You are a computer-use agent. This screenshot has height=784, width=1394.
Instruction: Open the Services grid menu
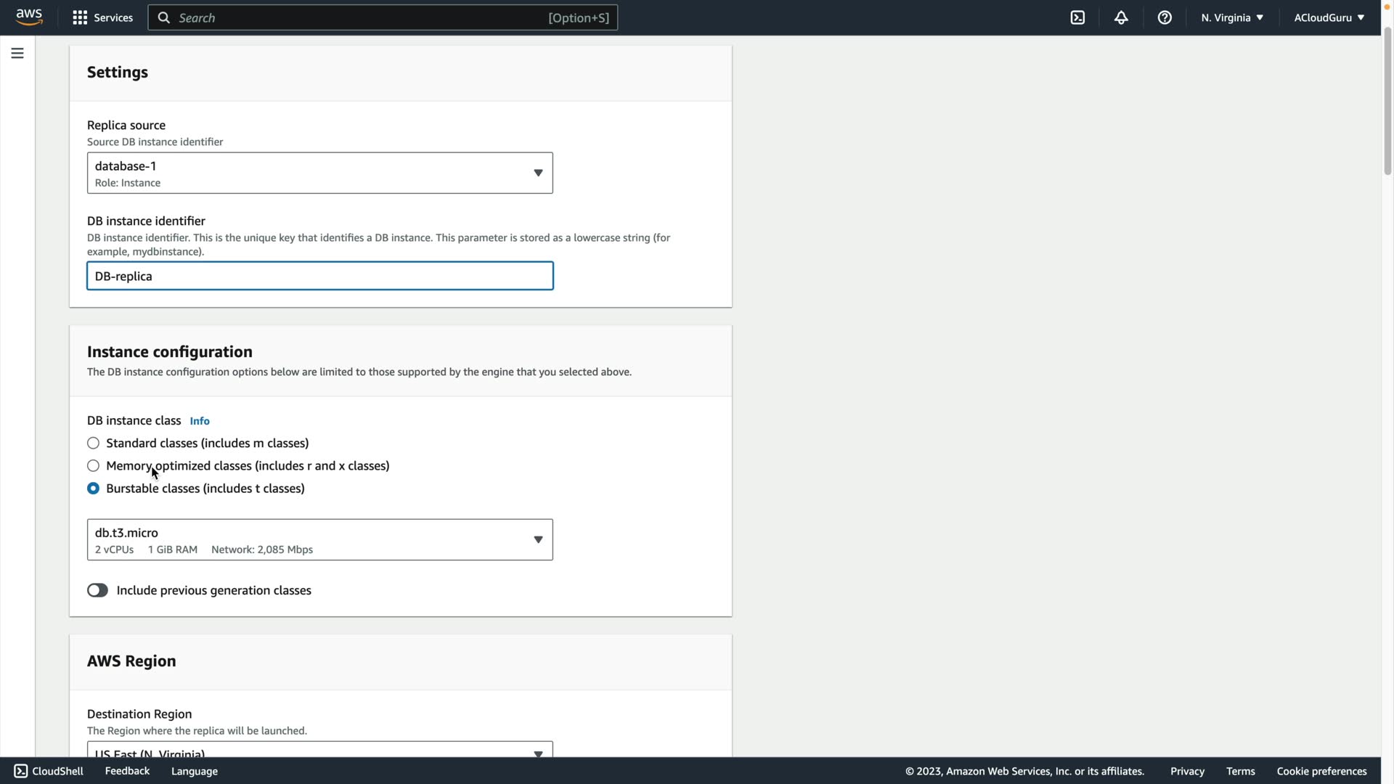(80, 17)
